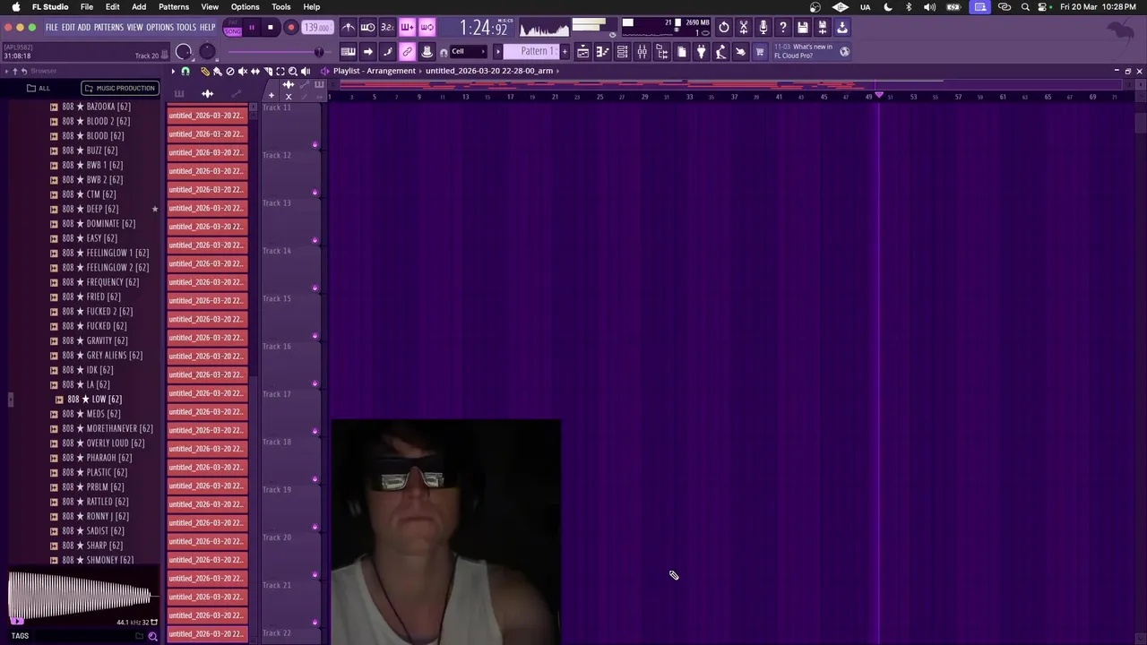Open the Mixer window

[x=642, y=52]
